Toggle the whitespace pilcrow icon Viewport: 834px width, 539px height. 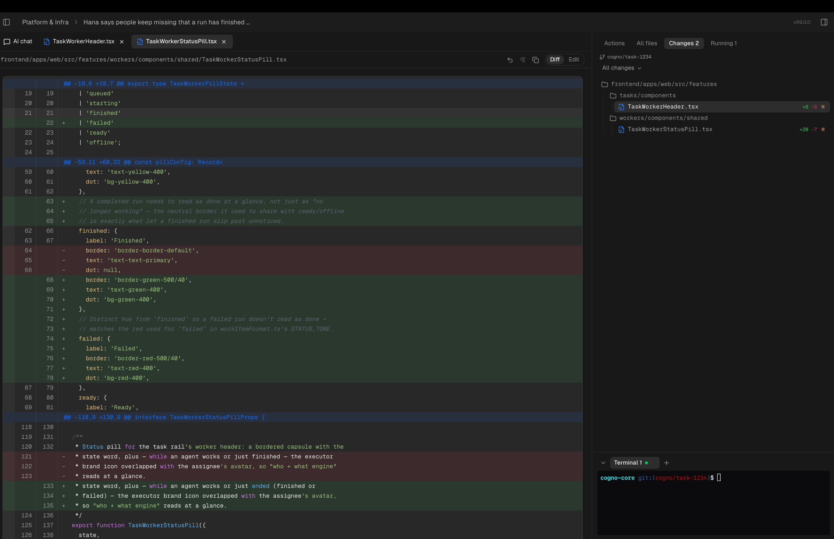(x=523, y=60)
